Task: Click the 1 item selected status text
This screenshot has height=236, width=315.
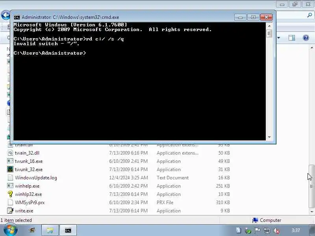Action: point(16,220)
